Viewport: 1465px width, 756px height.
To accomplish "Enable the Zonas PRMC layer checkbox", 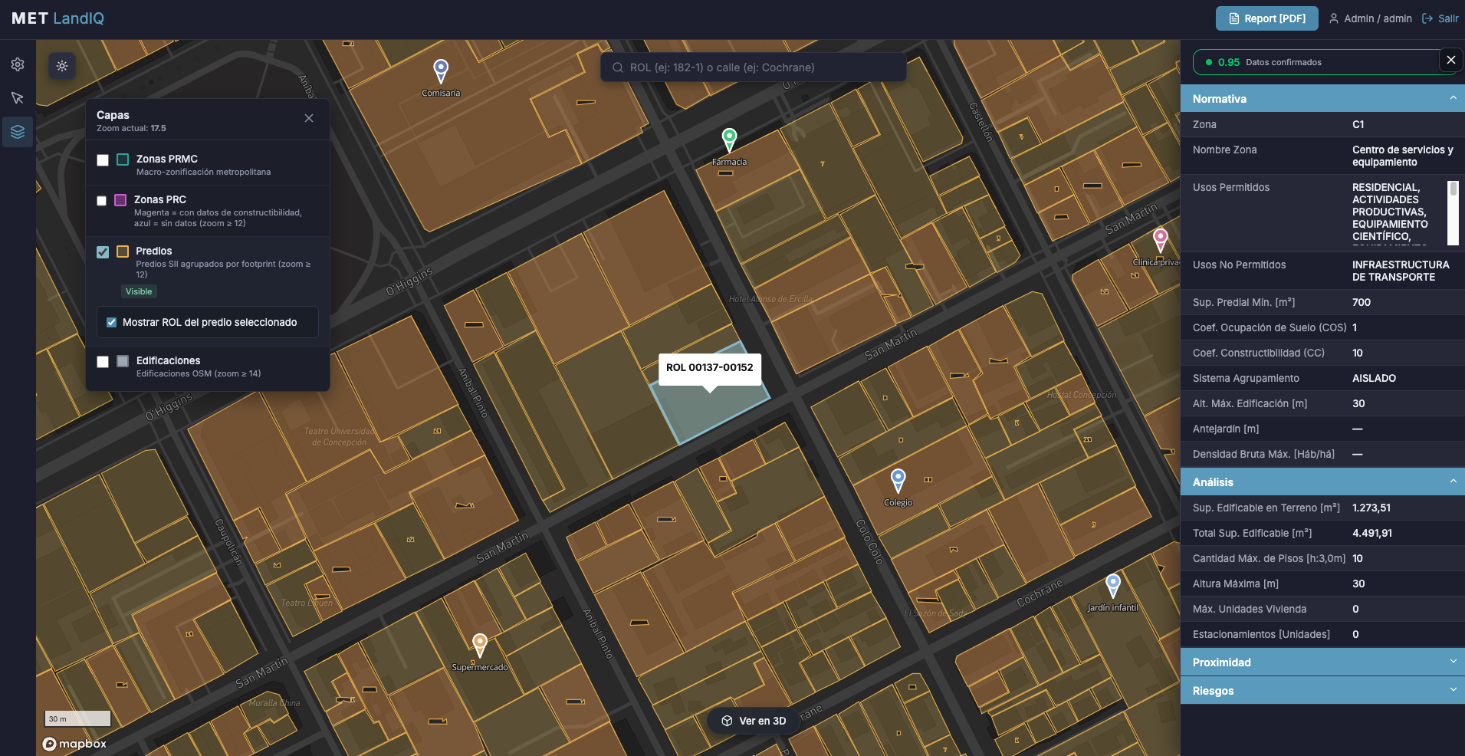I will coord(103,160).
